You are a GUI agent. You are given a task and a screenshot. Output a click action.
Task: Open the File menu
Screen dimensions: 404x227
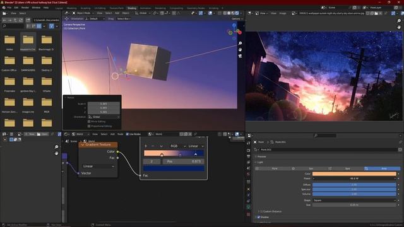9,8
